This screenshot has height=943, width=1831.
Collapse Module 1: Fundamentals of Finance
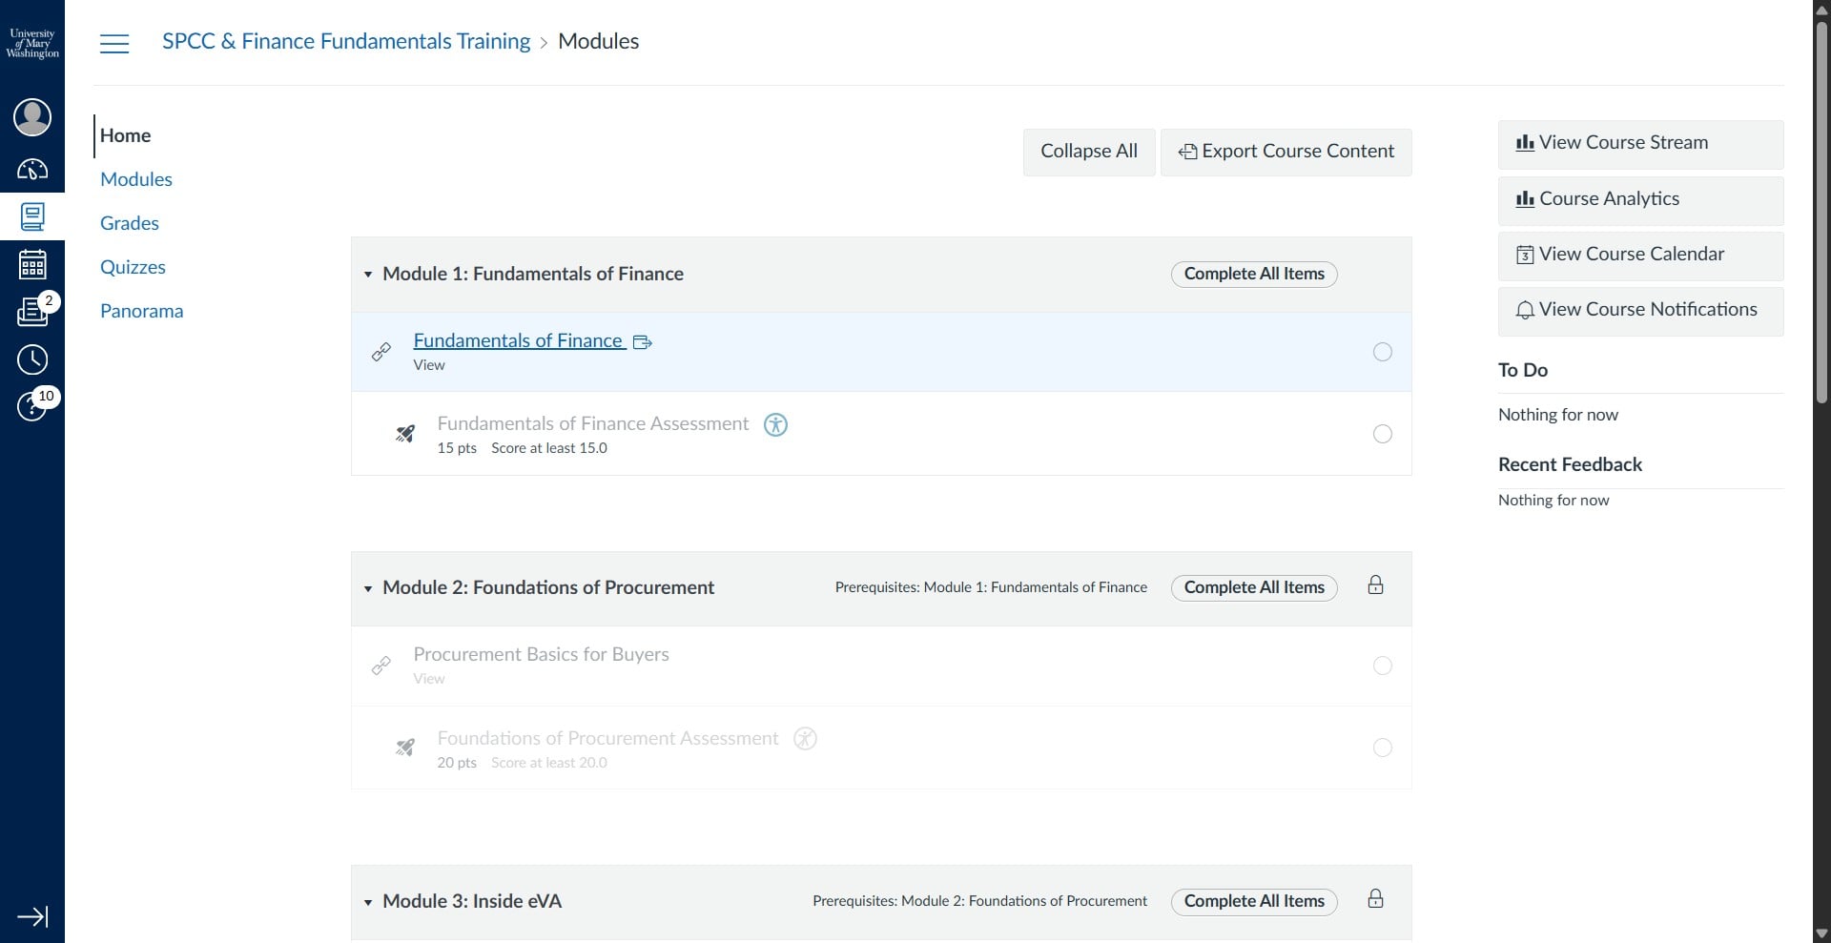point(369,275)
